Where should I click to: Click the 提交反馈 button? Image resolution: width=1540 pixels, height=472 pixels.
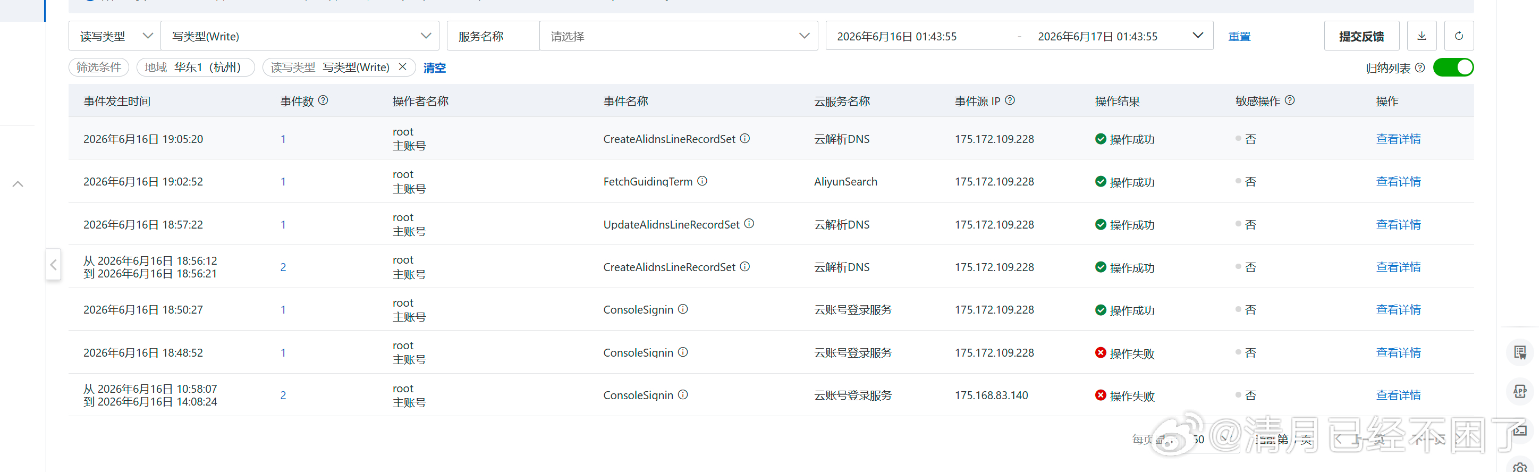point(1361,36)
